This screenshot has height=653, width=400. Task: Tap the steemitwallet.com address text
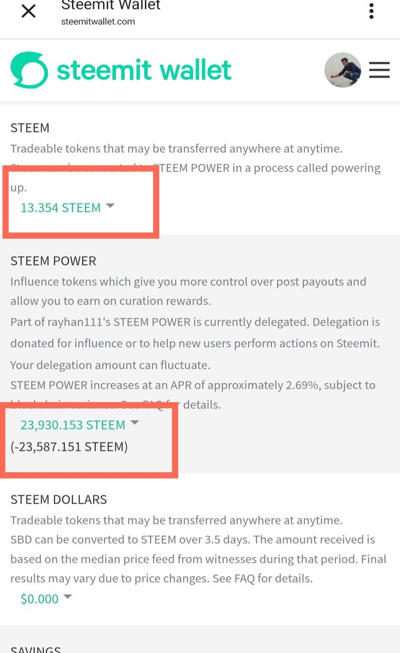point(98,21)
